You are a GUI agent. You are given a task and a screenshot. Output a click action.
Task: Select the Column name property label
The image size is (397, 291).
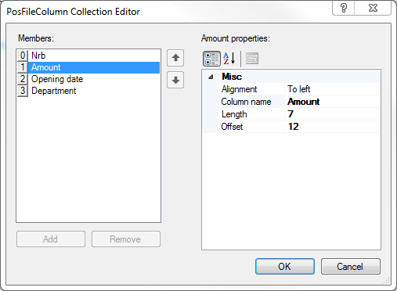[246, 102]
